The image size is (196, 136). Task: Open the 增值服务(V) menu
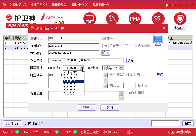click(x=59, y=5)
